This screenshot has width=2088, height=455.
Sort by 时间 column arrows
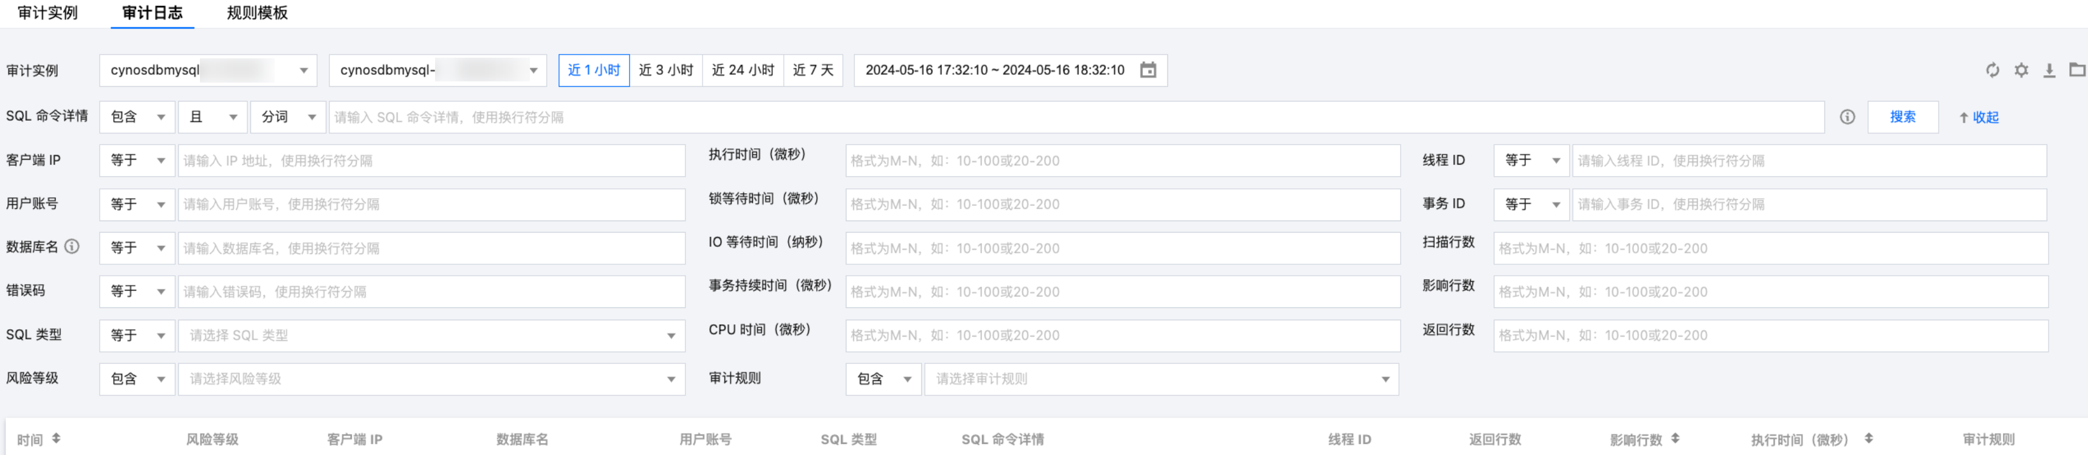(x=56, y=439)
